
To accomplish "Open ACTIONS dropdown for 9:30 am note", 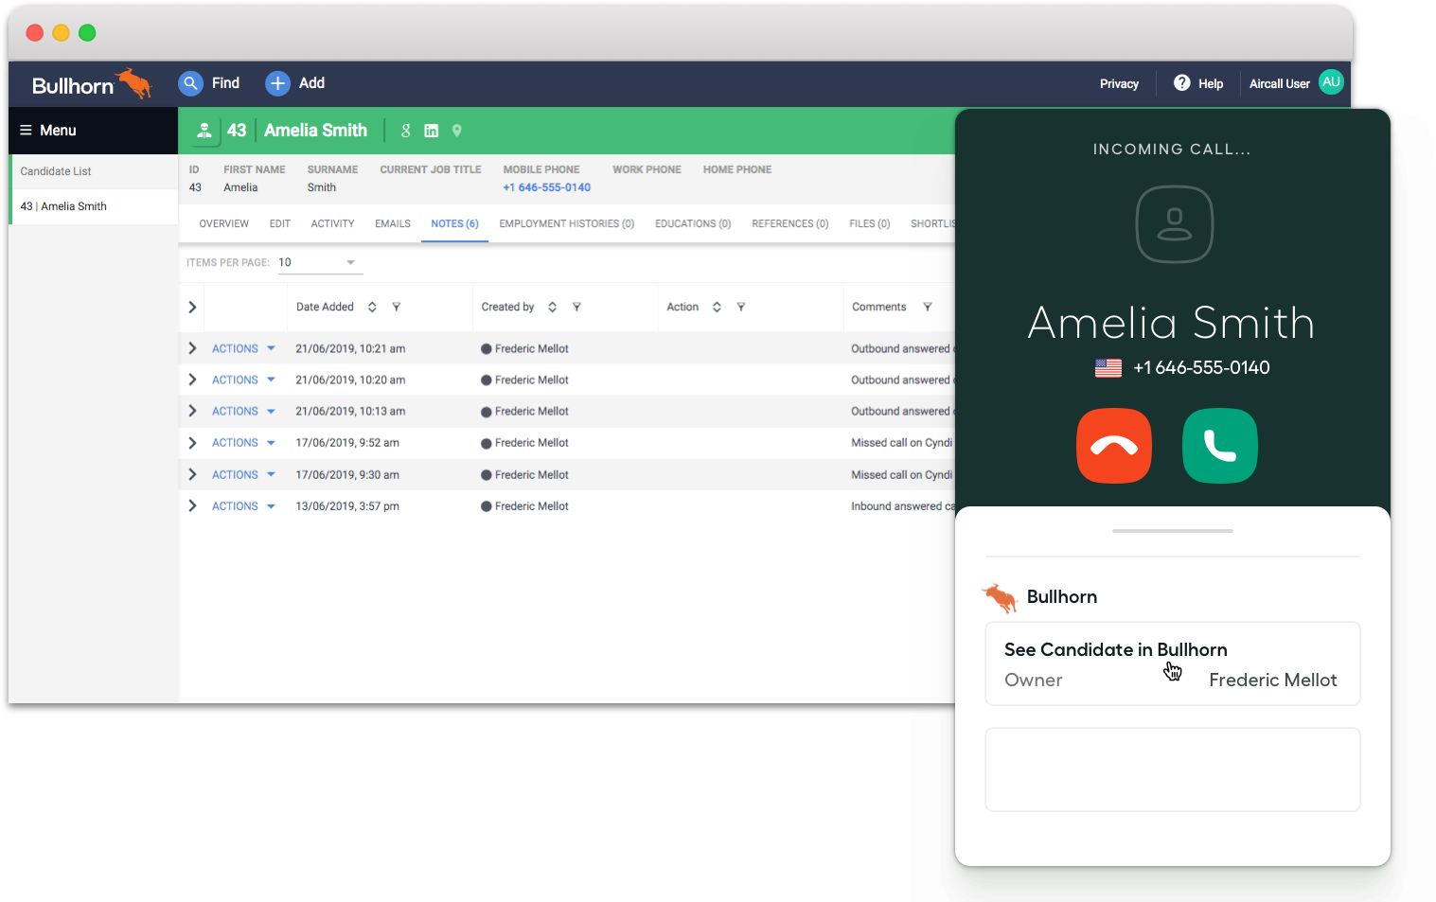I will (243, 474).
